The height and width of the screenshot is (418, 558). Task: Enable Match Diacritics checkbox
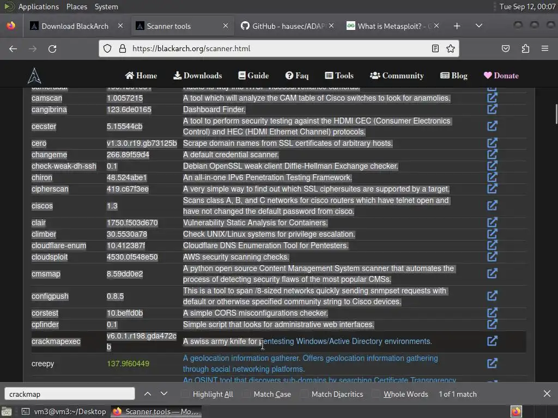click(304, 394)
